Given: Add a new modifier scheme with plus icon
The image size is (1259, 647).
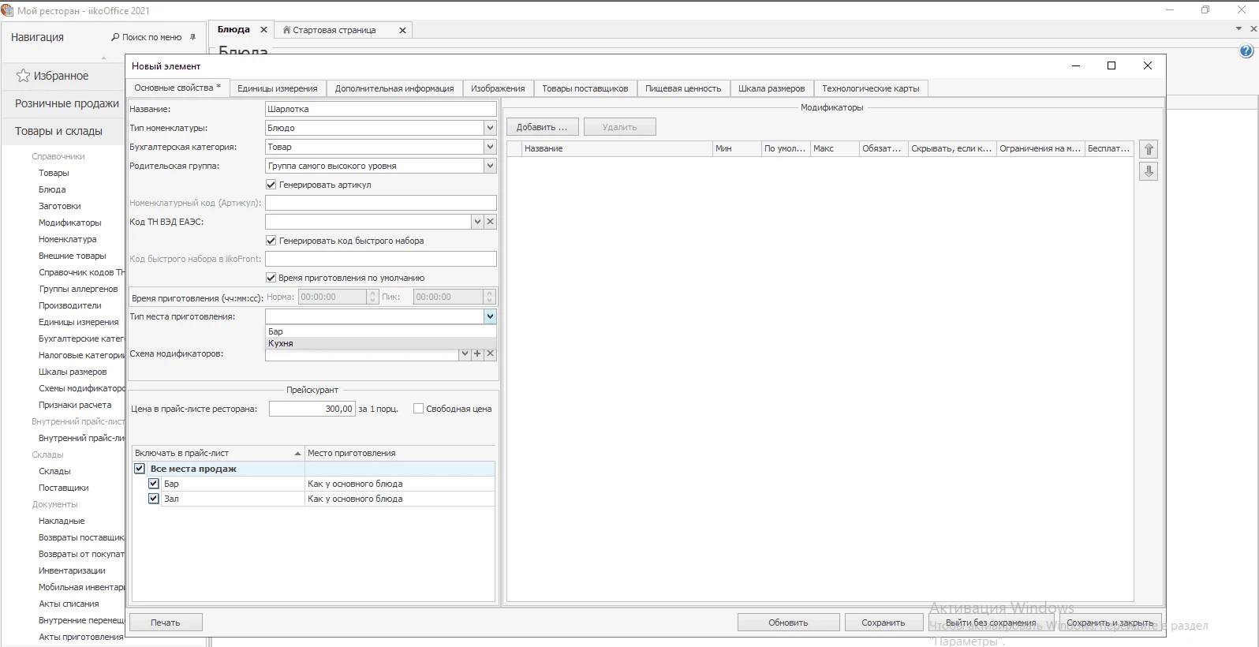Looking at the screenshot, I should [477, 354].
